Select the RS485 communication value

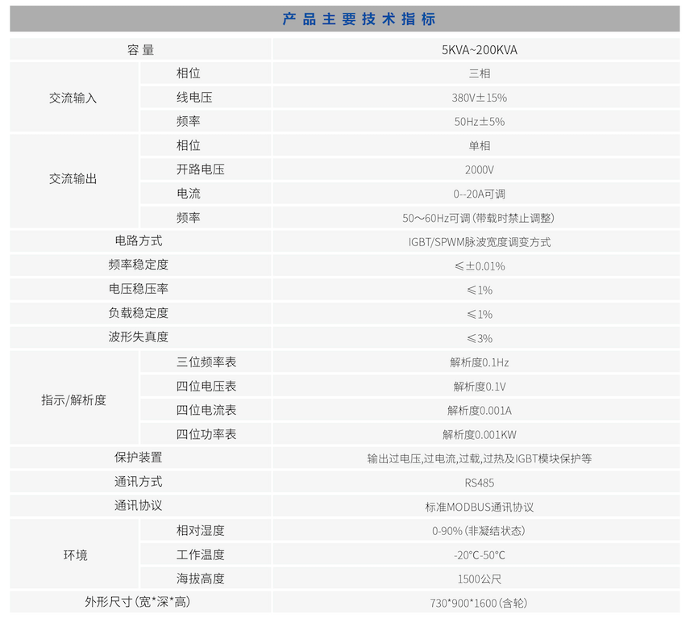click(480, 482)
